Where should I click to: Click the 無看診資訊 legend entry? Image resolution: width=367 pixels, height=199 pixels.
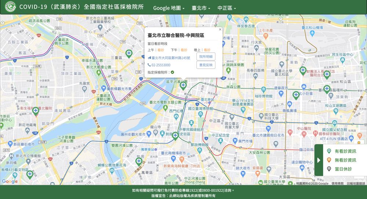point(345,160)
